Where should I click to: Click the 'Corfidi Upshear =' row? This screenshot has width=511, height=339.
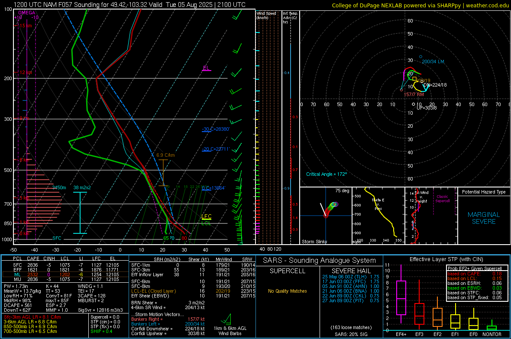168,333
